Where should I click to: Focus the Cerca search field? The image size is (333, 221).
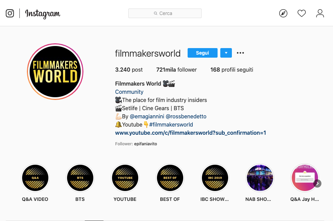coord(165,13)
